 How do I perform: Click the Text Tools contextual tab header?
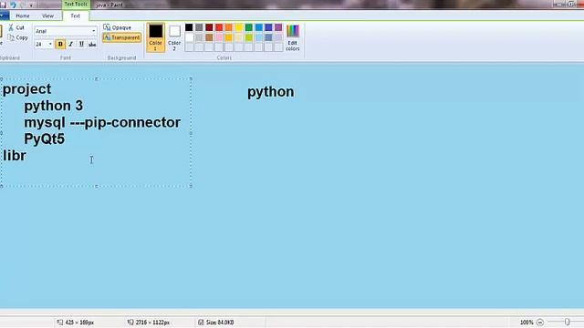(76, 4)
